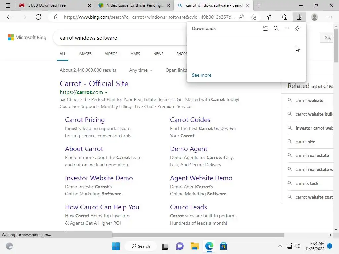Expand carrot.com URL dropdown arrow
The width and height of the screenshot is (339, 254).
pyautogui.click(x=106, y=93)
